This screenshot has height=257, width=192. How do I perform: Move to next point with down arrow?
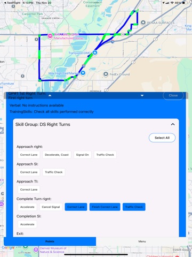(x=142, y=95)
